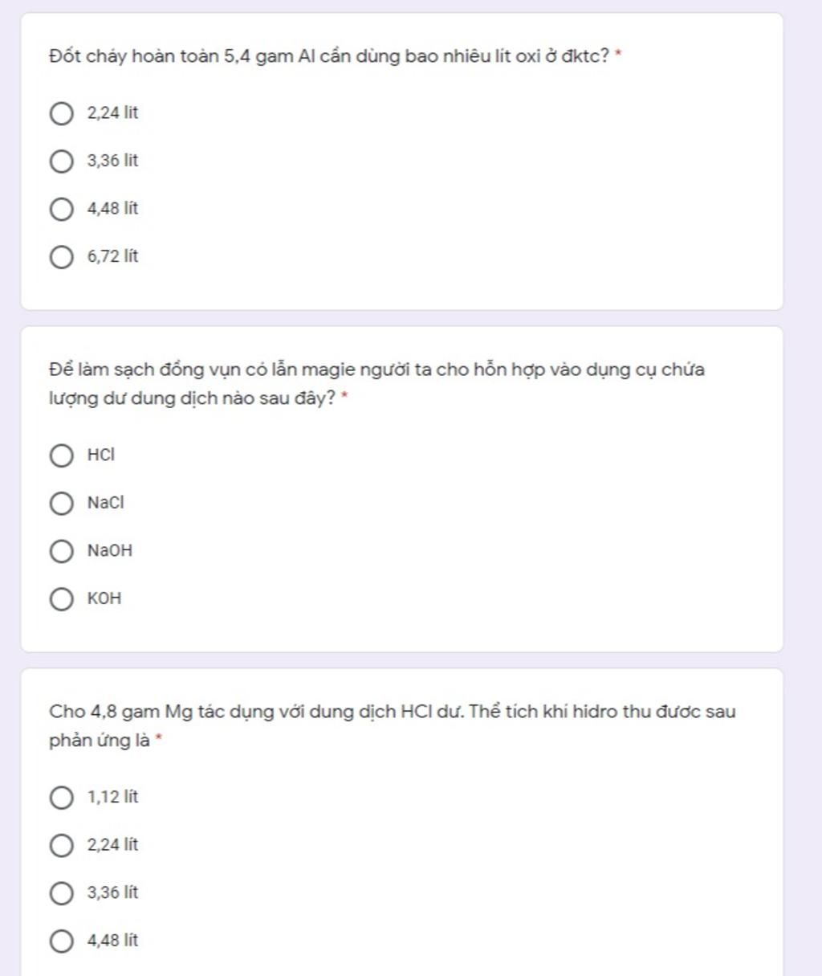
Task: Pick 4,48 lít in the first question
Action: tap(62, 209)
